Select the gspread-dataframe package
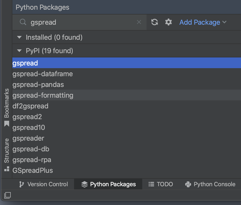This screenshot has height=205, width=241. click(43, 74)
